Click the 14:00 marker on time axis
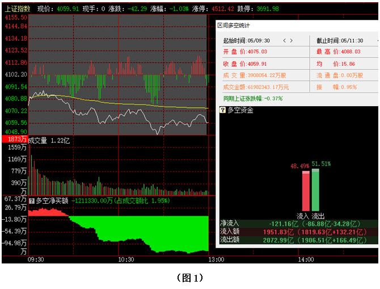 (x=306, y=259)
